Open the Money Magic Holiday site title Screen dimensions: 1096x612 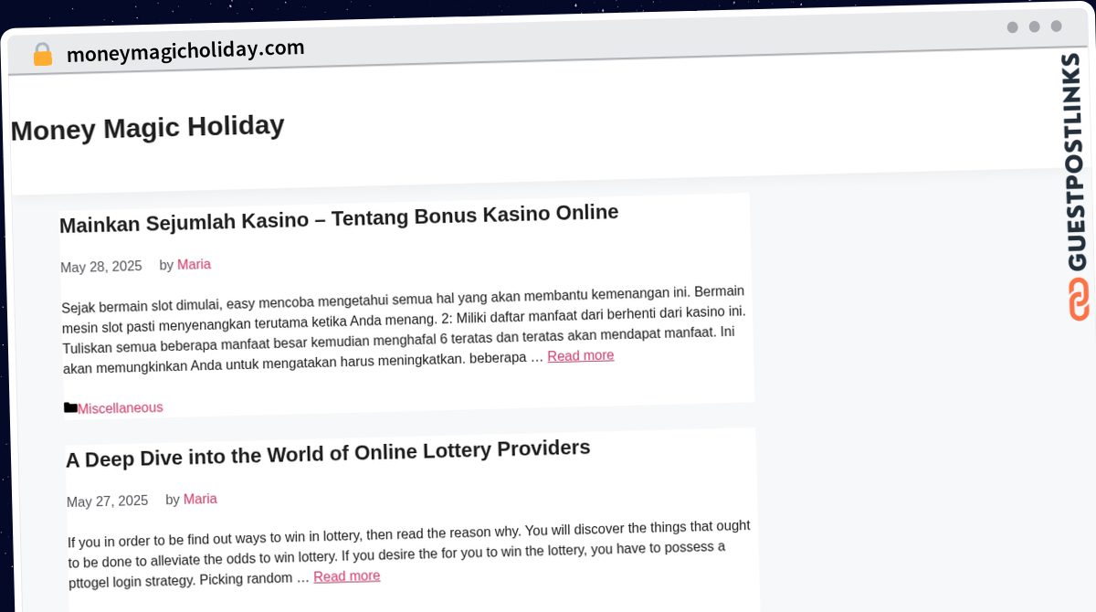click(x=147, y=127)
